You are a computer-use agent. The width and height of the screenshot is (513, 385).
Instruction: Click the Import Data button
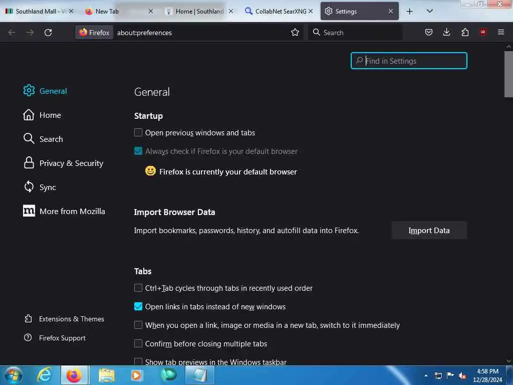click(x=429, y=230)
